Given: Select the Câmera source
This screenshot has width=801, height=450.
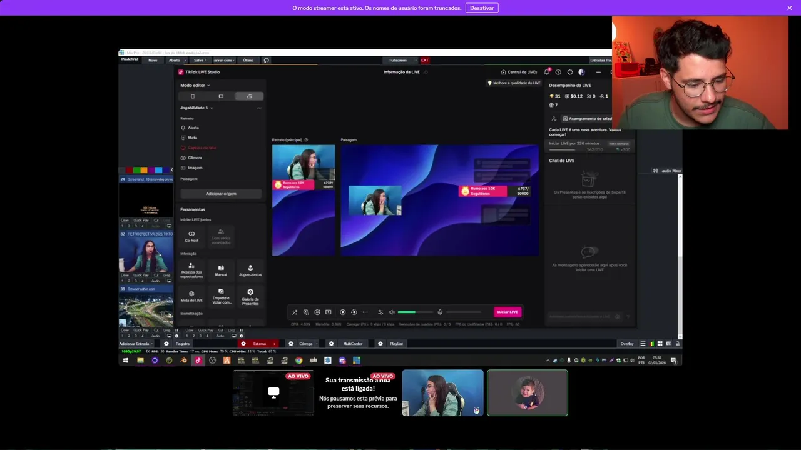Looking at the screenshot, I should [191, 157].
